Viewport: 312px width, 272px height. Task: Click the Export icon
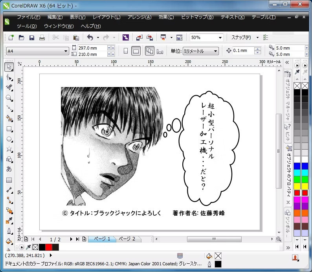(x=150, y=37)
